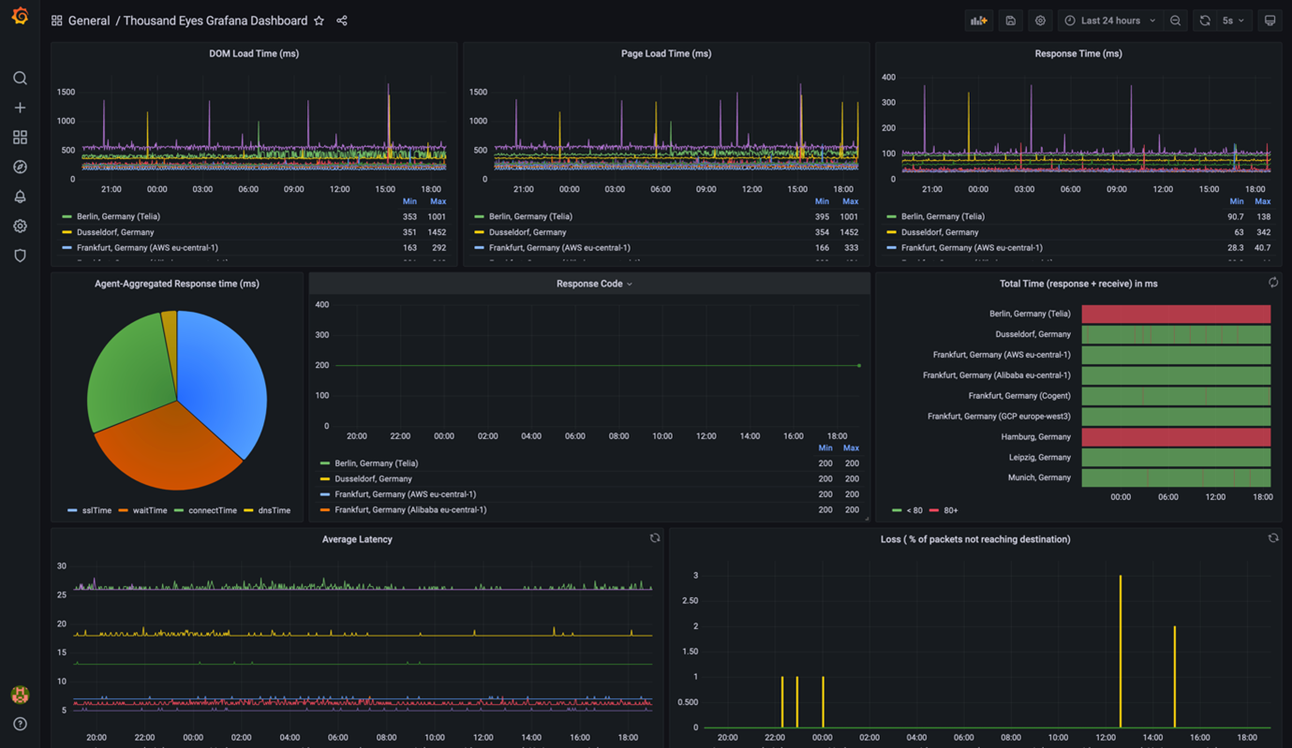Click the 80+ red legend color swatch
Viewport: 1292px width, 748px height.
pos(934,510)
